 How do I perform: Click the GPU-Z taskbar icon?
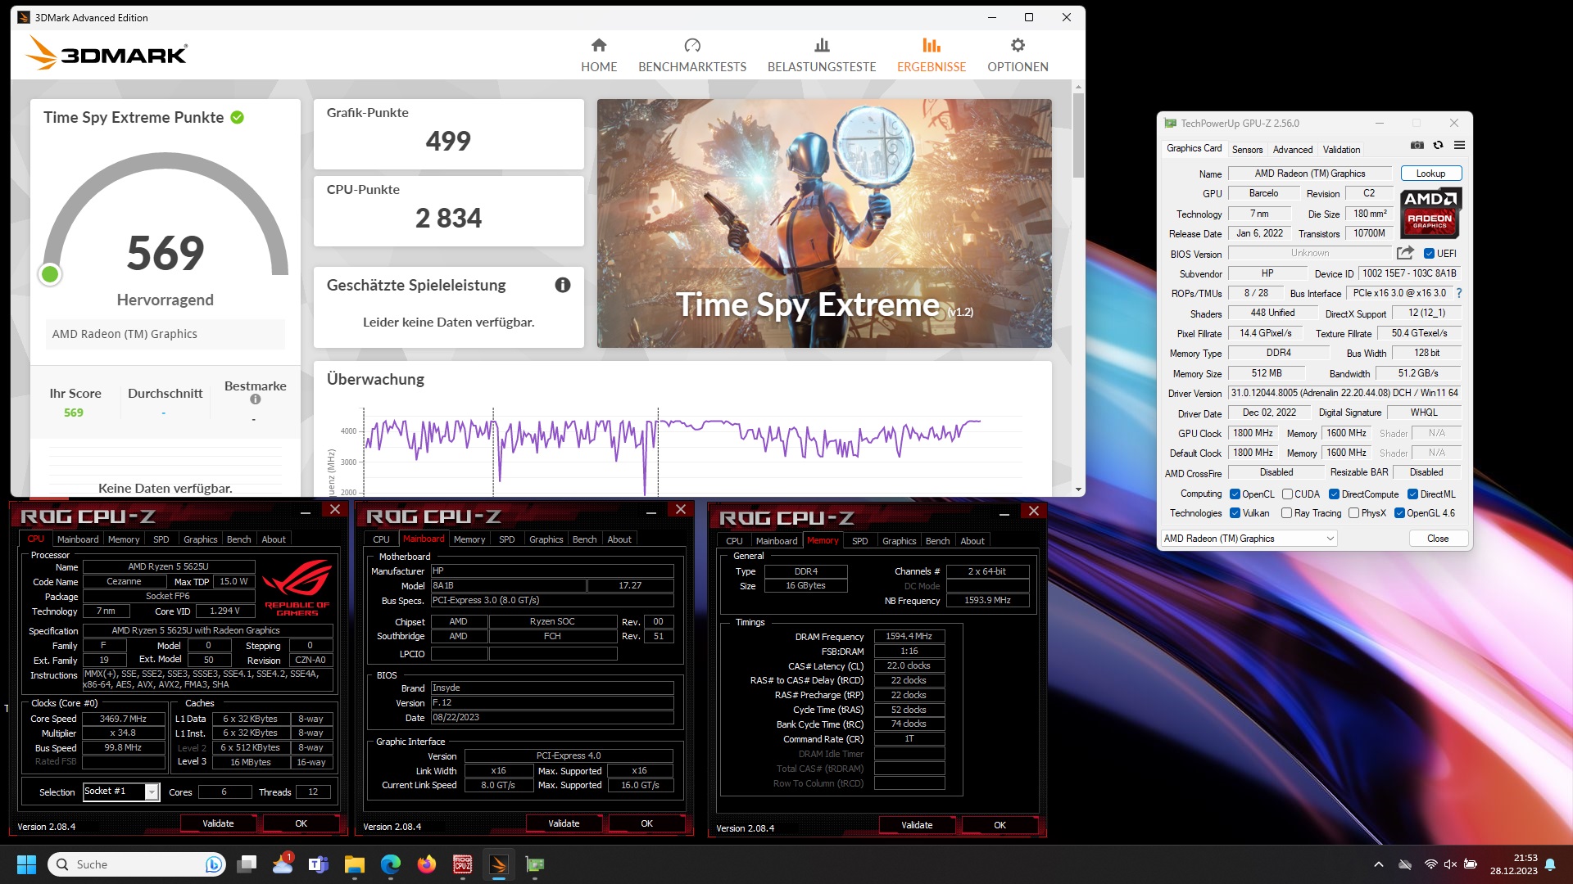click(x=535, y=864)
